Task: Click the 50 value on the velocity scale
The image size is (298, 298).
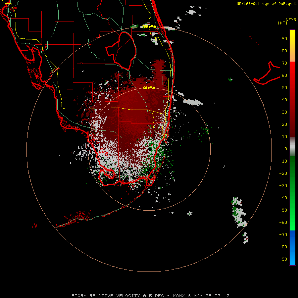Action: [x=284, y=88]
